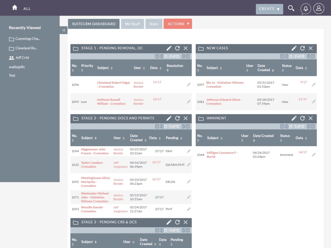Edit case 1096 via pencil icon
Viewport: 331px width, 248px height.
pos(189,85)
